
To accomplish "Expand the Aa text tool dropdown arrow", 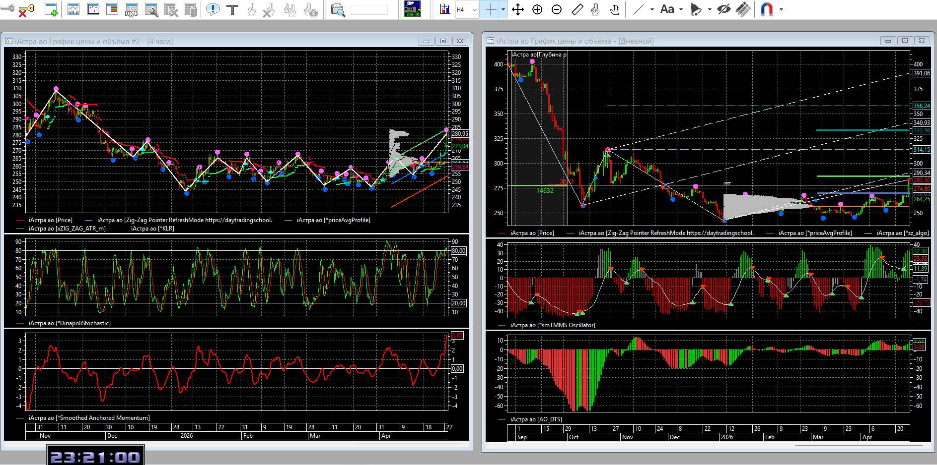I will coord(681,9).
